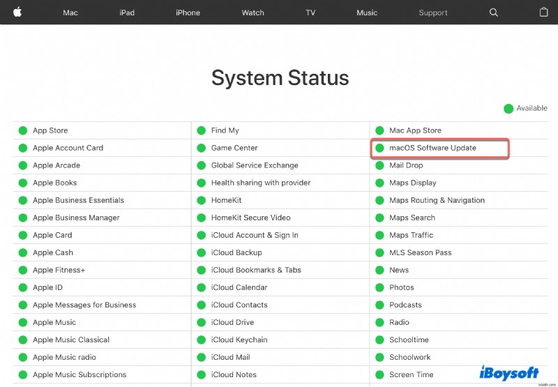Select the Apple Account Card entry

point(68,148)
